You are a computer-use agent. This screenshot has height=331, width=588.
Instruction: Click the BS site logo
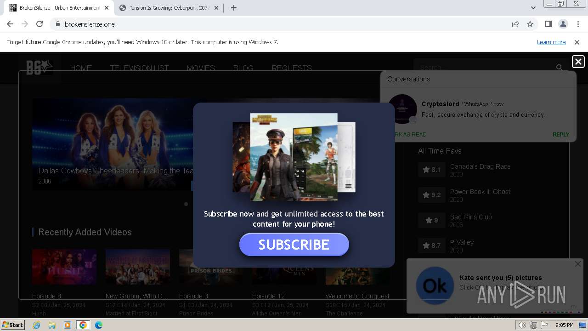40,68
